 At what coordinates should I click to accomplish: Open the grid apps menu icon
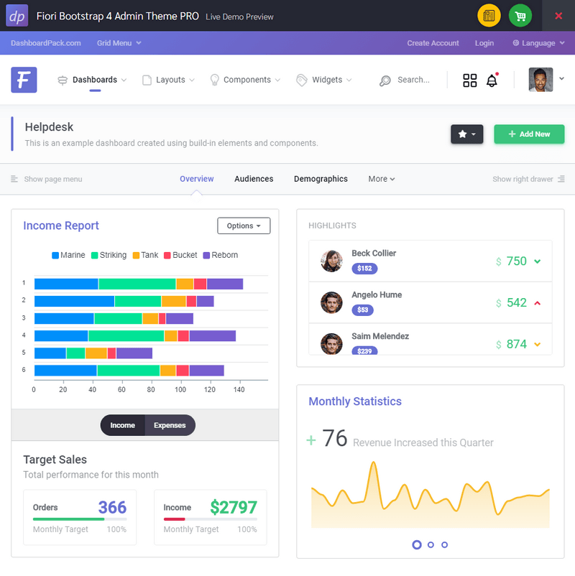point(470,80)
